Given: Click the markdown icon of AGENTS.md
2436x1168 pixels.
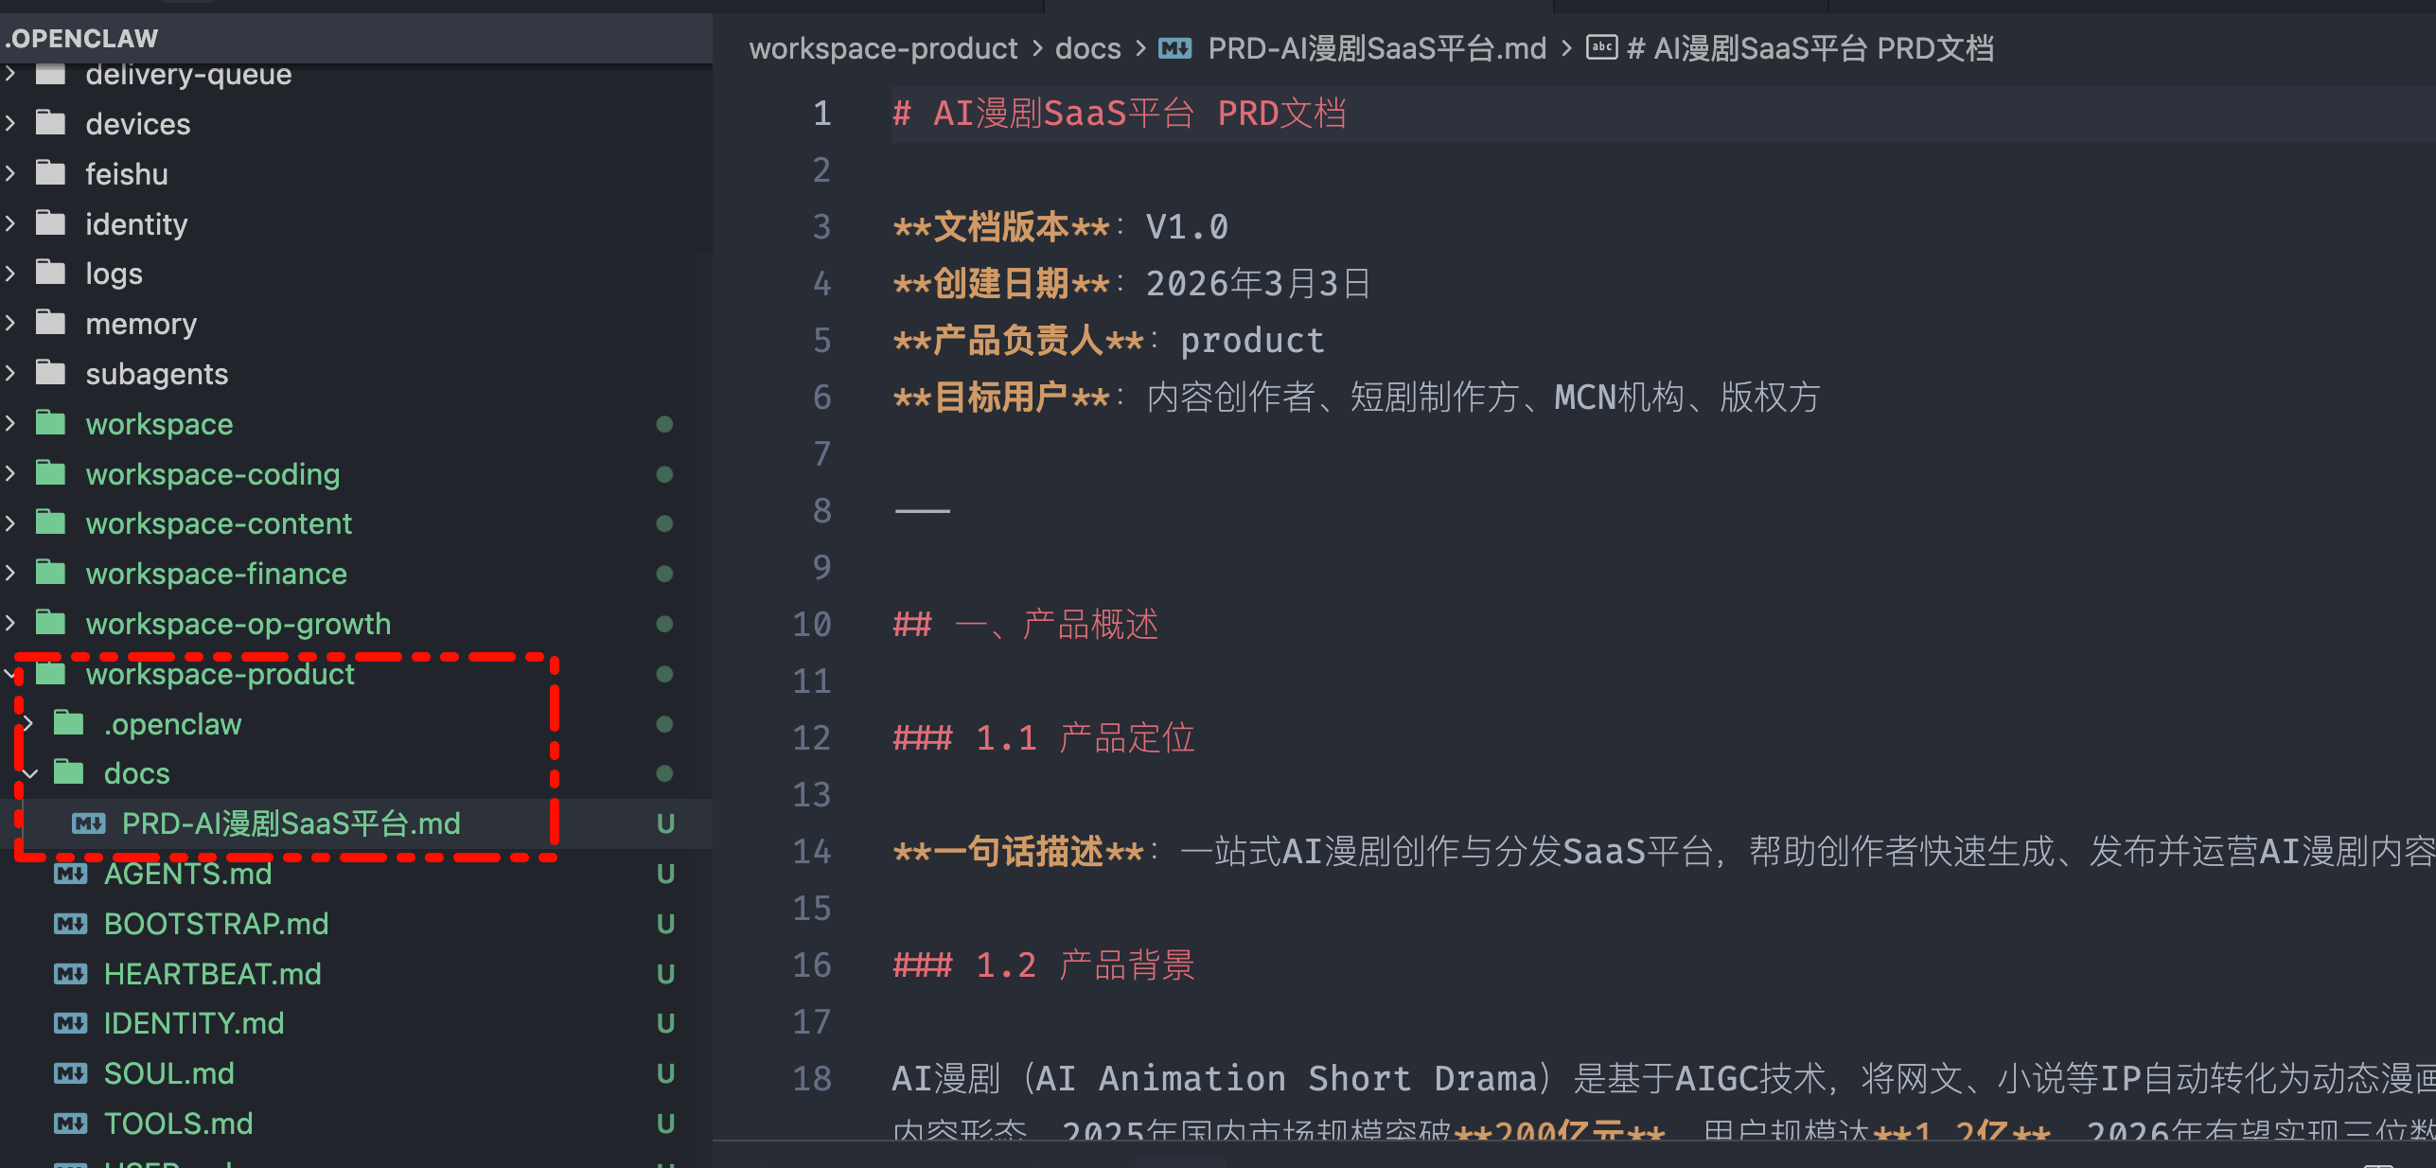Looking at the screenshot, I should point(71,874).
